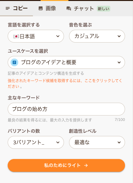Screen dimensions: 133x183
Task: Click the orange enhanced keyword suggestions link
Action: [65, 84]
